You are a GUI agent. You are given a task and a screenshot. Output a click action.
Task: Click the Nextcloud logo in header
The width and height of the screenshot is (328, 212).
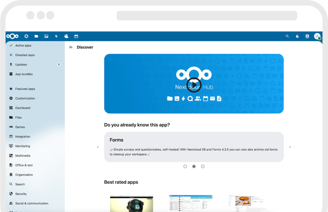[x=12, y=36]
